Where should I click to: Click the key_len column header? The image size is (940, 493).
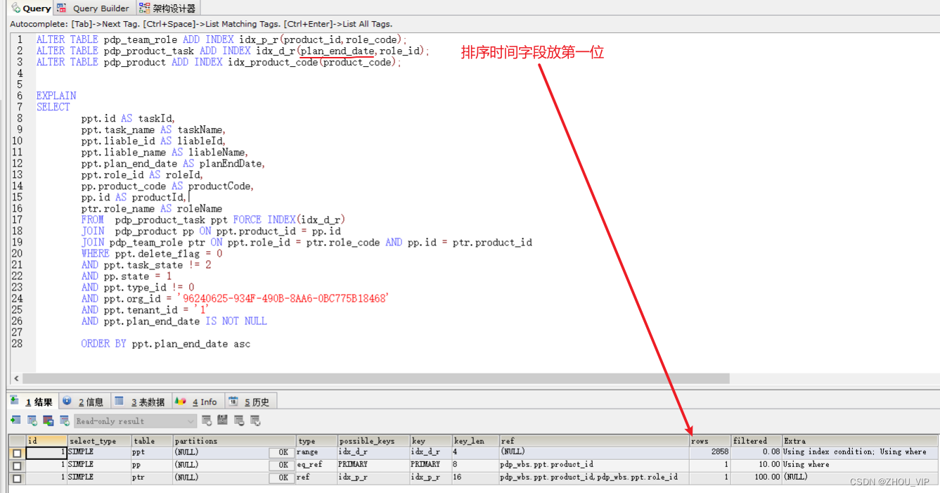coord(475,441)
